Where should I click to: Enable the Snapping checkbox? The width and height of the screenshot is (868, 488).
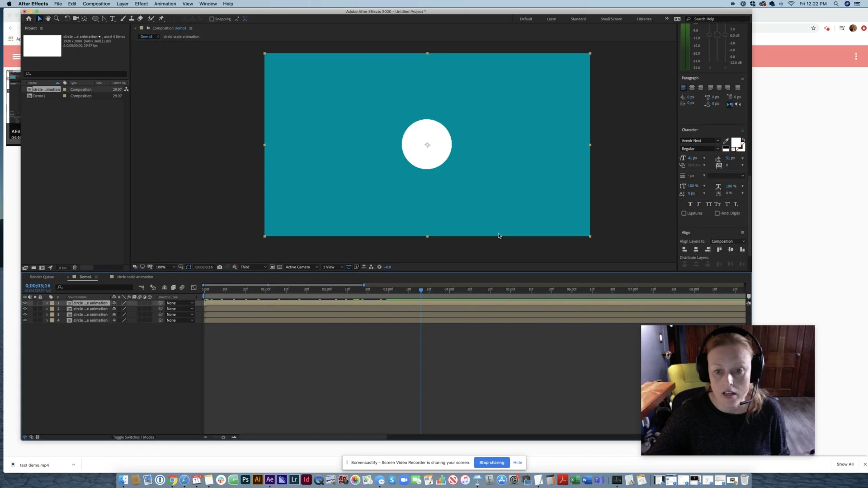(x=212, y=19)
